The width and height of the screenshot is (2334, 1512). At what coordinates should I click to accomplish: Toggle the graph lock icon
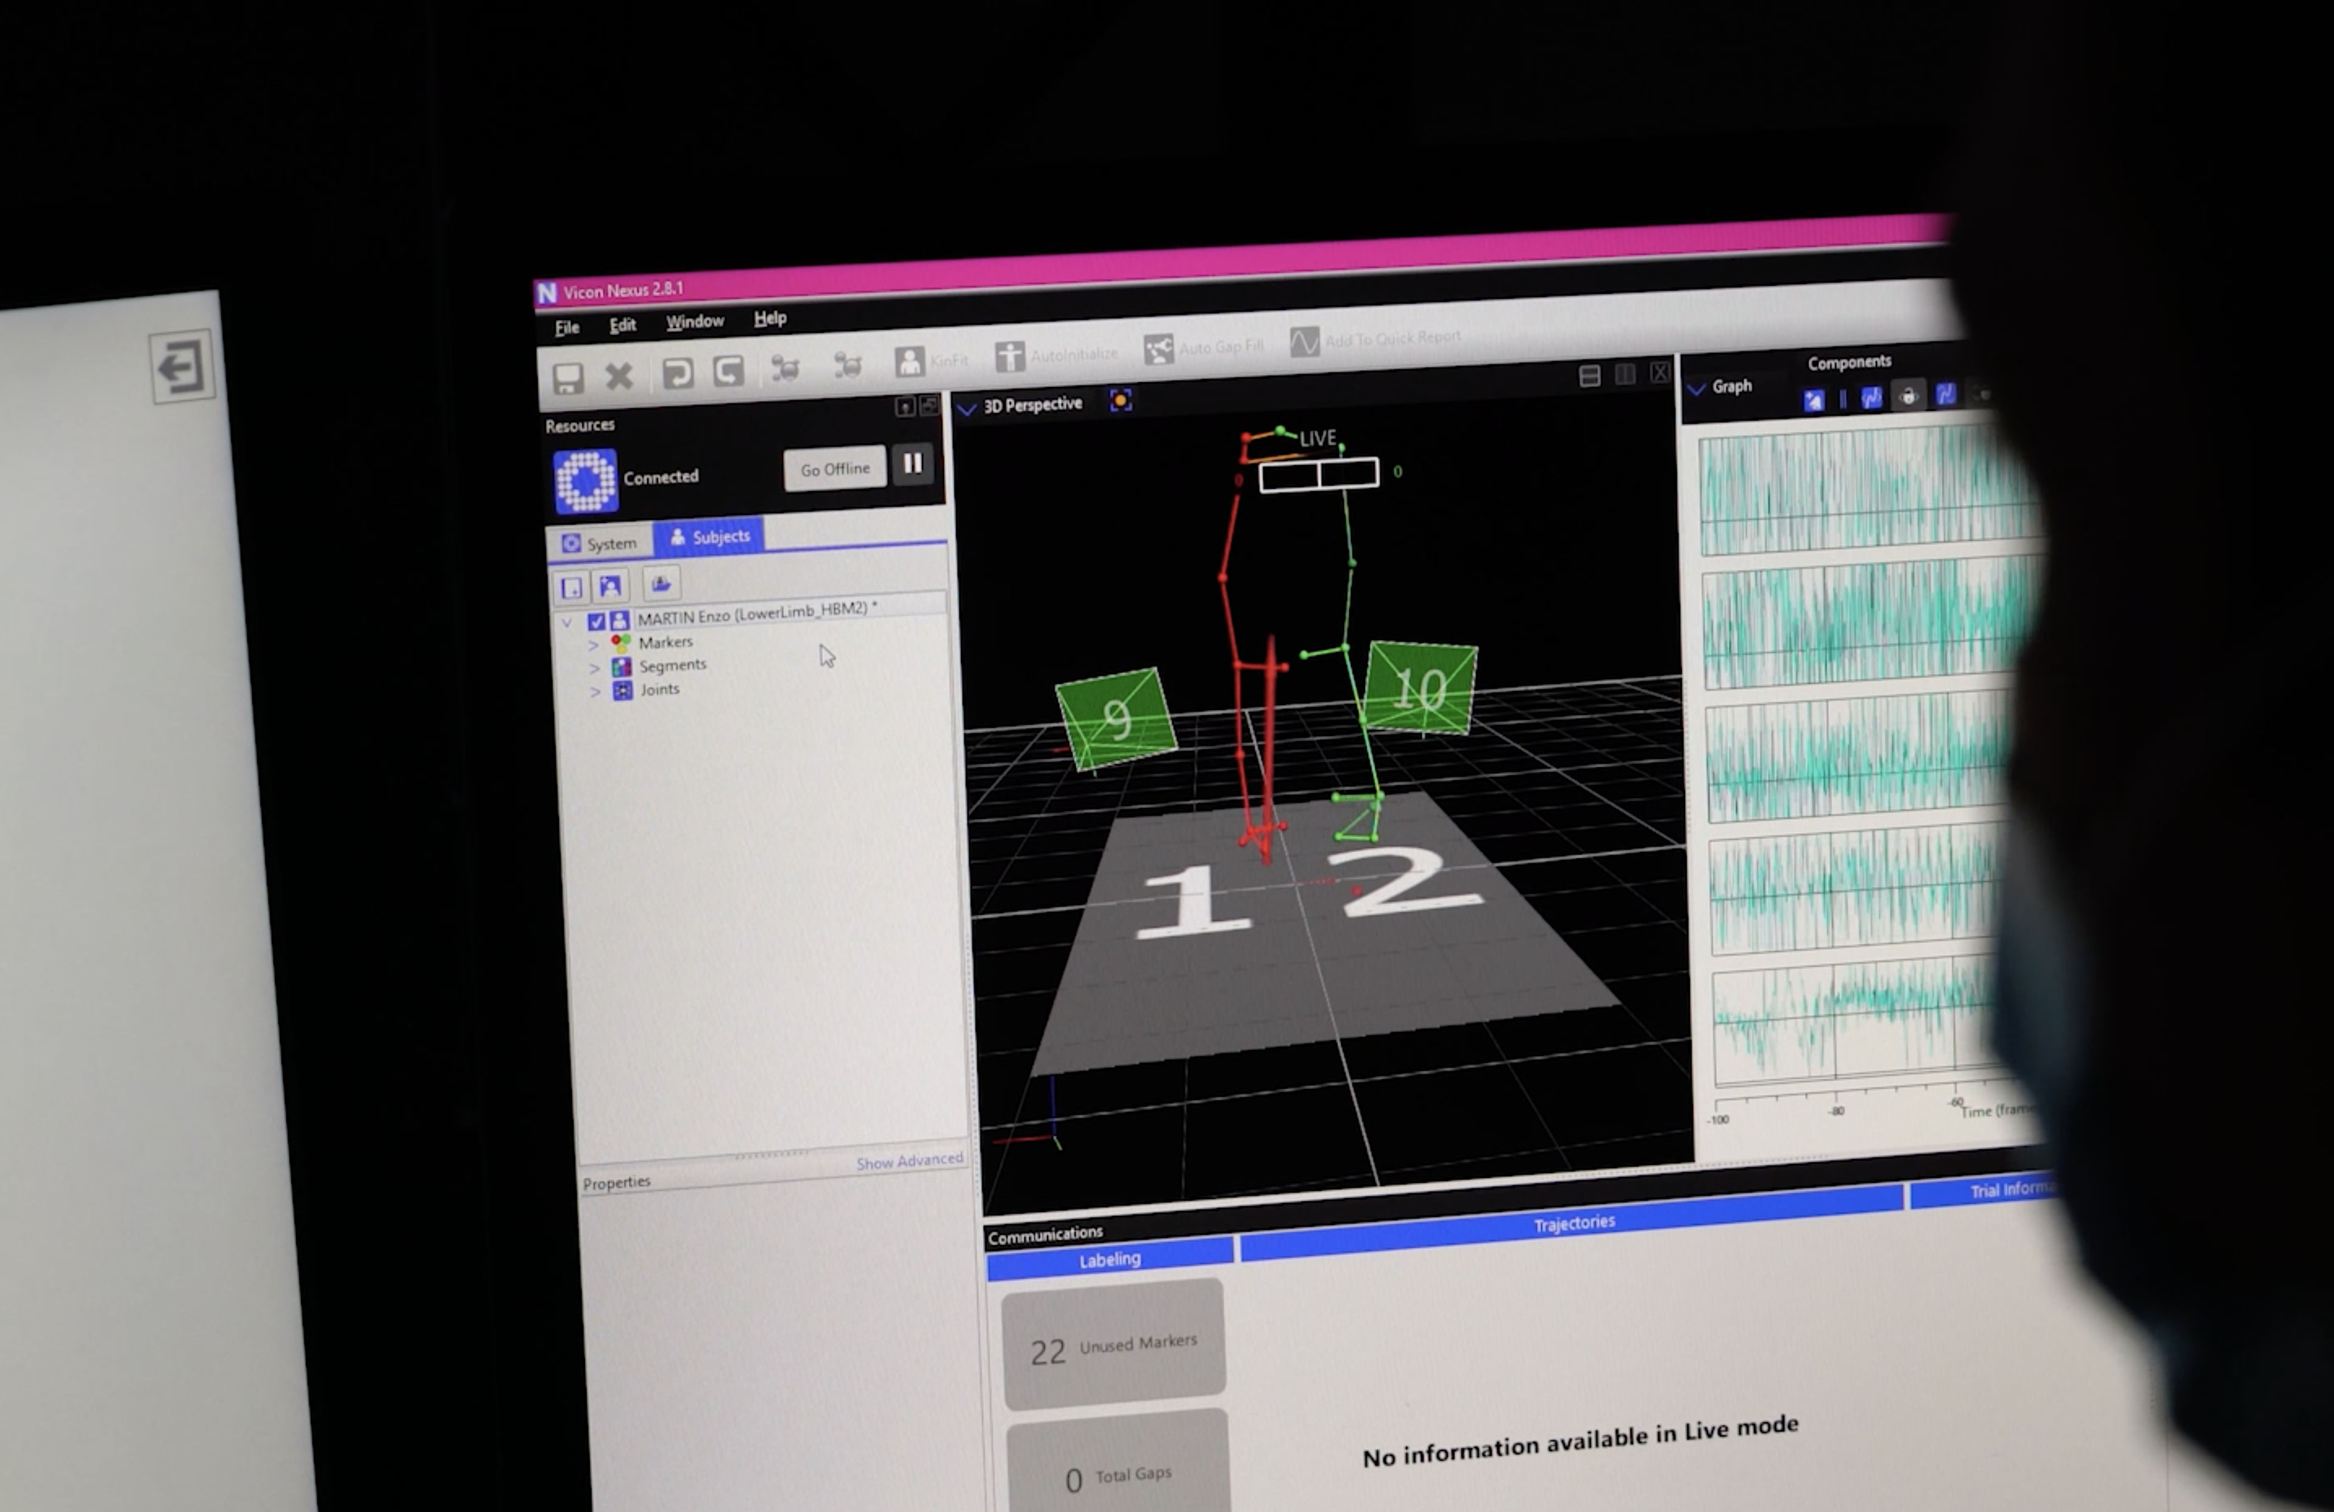(x=1909, y=396)
